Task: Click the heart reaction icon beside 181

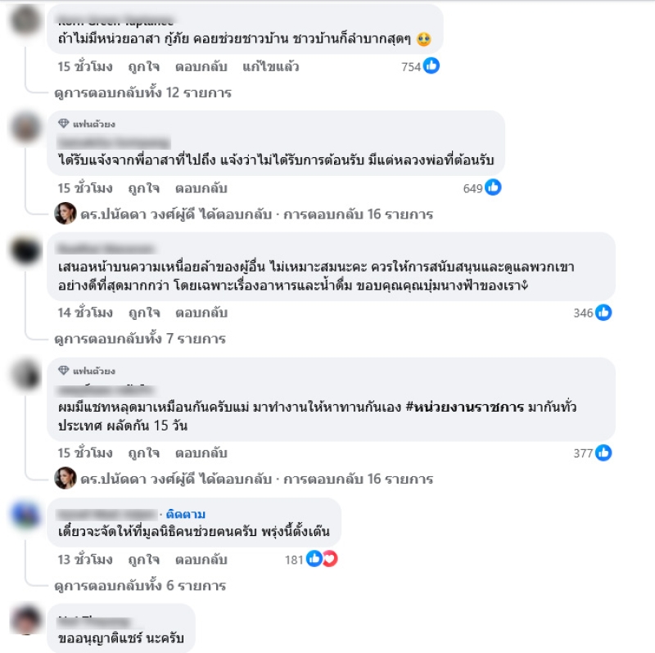Action: pos(330,559)
